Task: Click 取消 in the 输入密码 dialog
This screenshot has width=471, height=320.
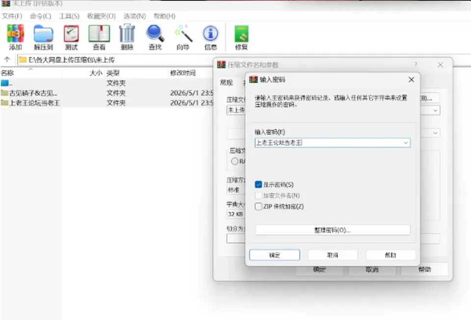Action: [x=333, y=255]
